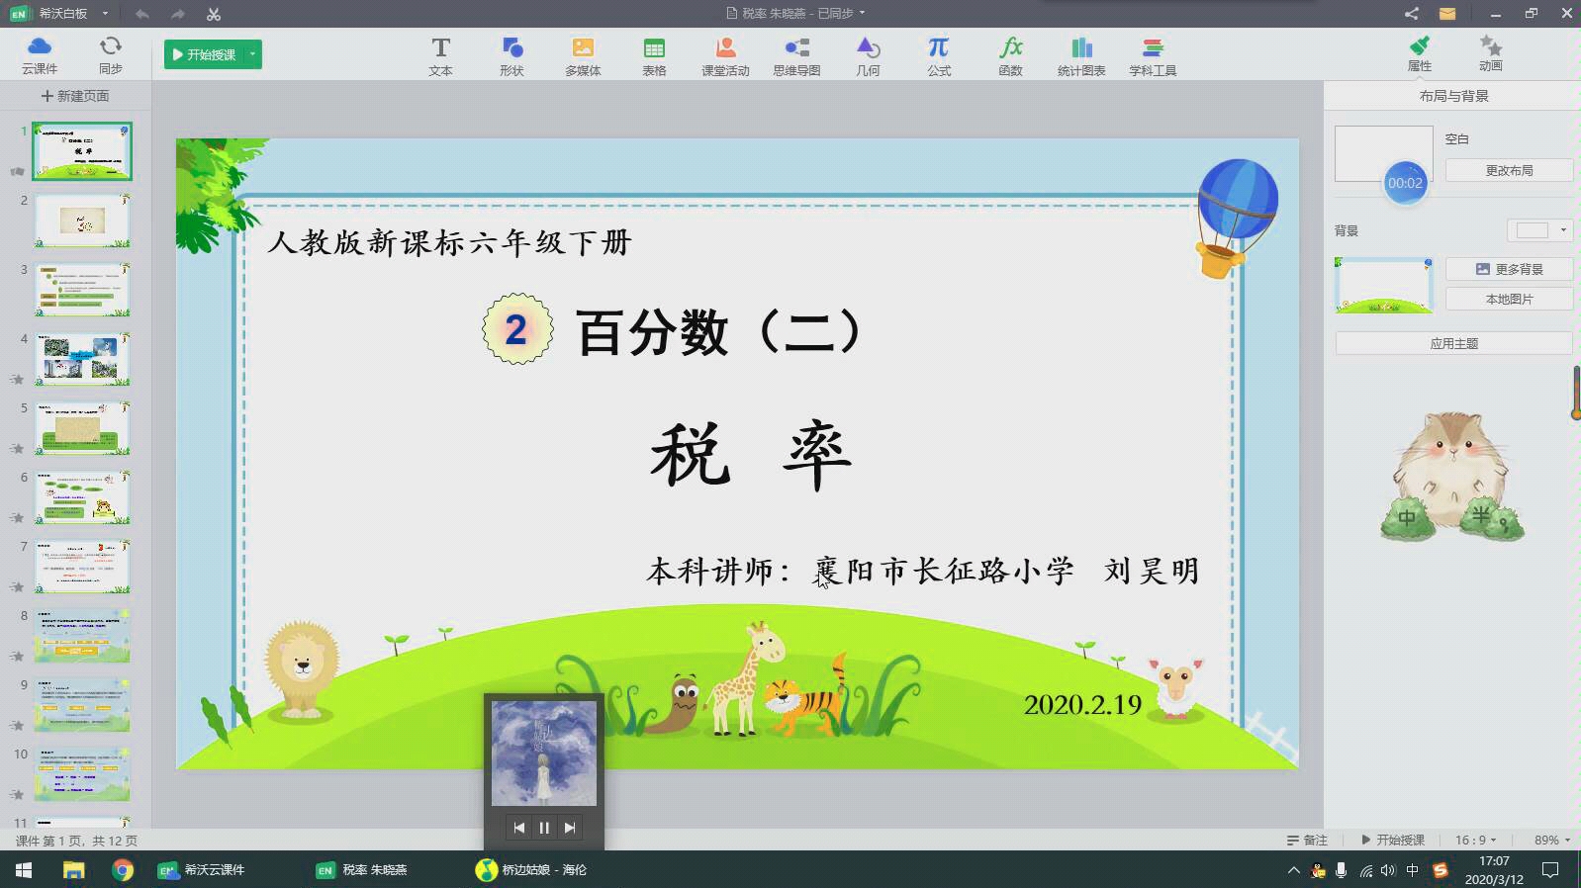
Task: Switch to 桥边姑娘 music player taskbar item
Action: click(x=531, y=870)
